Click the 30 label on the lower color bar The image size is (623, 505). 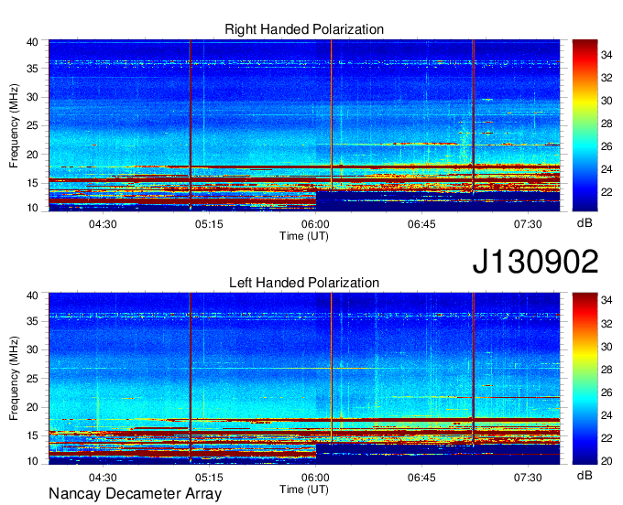tap(607, 347)
